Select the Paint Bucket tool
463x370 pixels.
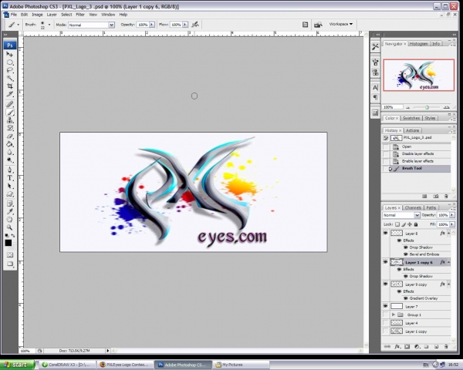tap(10, 144)
